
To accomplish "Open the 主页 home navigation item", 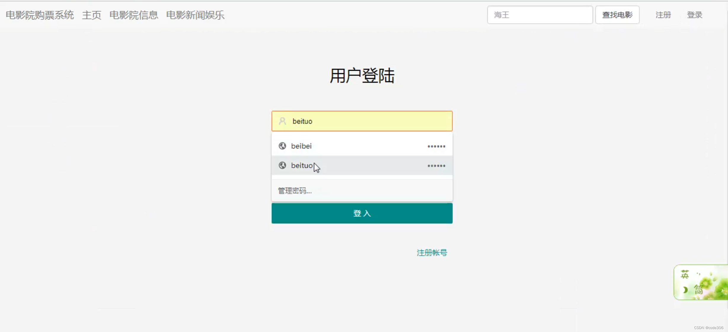I will click(x=92, y=15).
